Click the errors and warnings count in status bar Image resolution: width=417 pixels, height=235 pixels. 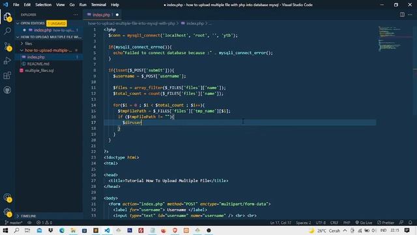(x=44, y=223)
